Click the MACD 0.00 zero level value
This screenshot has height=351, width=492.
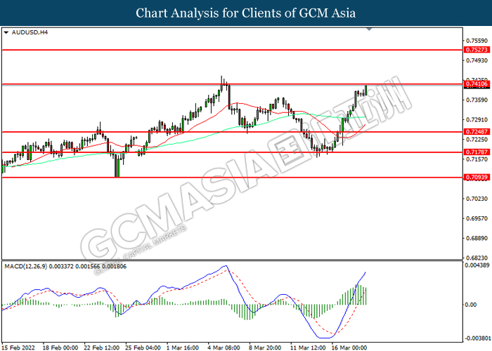[470, 305]
